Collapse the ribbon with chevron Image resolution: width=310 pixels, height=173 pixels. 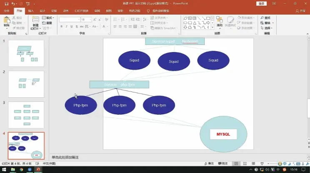click(307, 34)
